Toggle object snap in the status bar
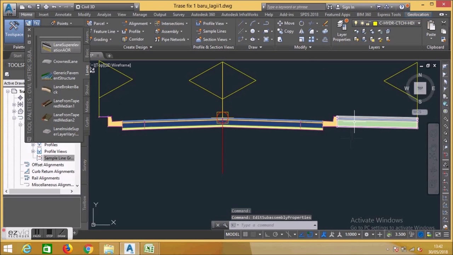The width and height of the screenshot is (453, 255). tap(310, 234)
